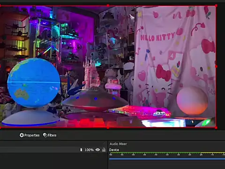
Task: Select the top-right red resize handle
Action: click(x=216, y=6)
